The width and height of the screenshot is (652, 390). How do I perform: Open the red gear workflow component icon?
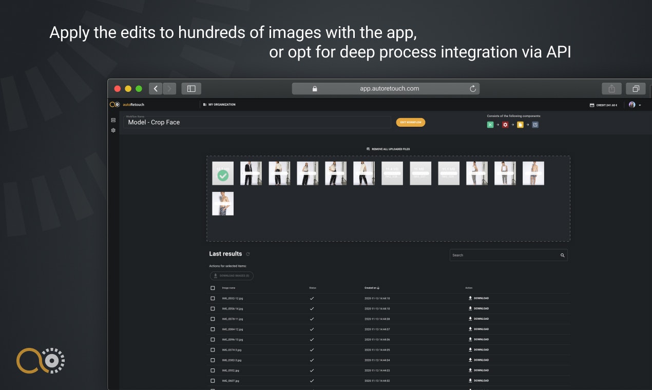(505, 124)
